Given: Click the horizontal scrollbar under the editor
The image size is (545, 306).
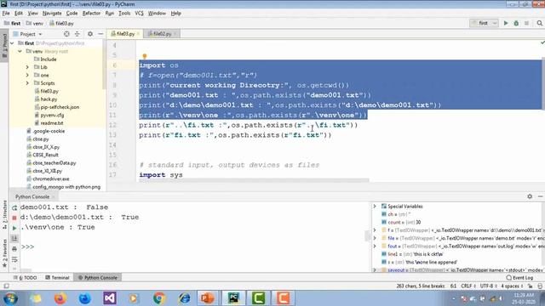Looking at the screenshot, I should click(254, 181).
